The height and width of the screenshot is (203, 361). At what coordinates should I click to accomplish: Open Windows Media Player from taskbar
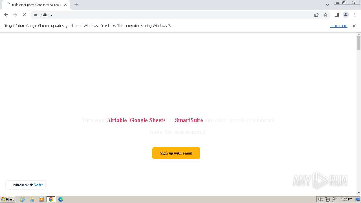[x=41, y=199]
